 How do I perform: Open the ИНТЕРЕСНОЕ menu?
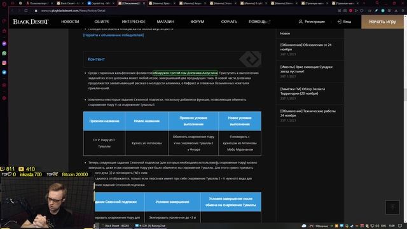click(x=134, y=22)
